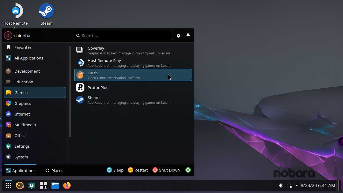Open the Graphics category
The width and height of the screenshot is (343, 193).
[35, 103]
